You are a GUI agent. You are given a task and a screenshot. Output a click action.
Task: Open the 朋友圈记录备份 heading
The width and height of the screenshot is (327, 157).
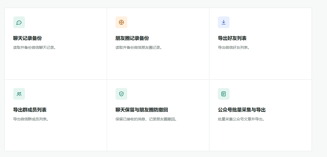coord(132,38)
